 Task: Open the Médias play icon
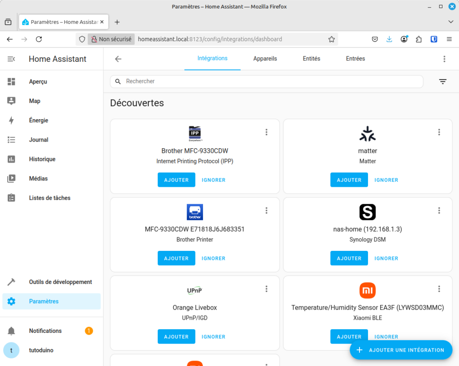tap(11, 178)
